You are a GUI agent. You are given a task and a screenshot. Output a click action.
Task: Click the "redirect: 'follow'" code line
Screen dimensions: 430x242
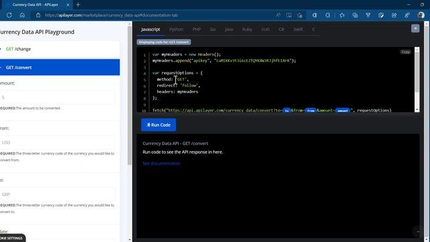pyautogui.click(x=178, y=85)
